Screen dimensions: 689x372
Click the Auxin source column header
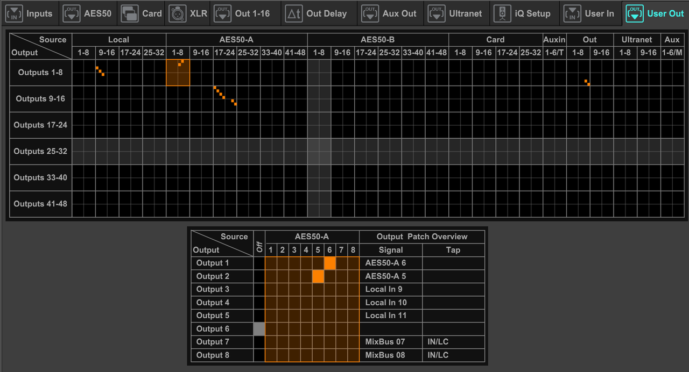point(554,40)
